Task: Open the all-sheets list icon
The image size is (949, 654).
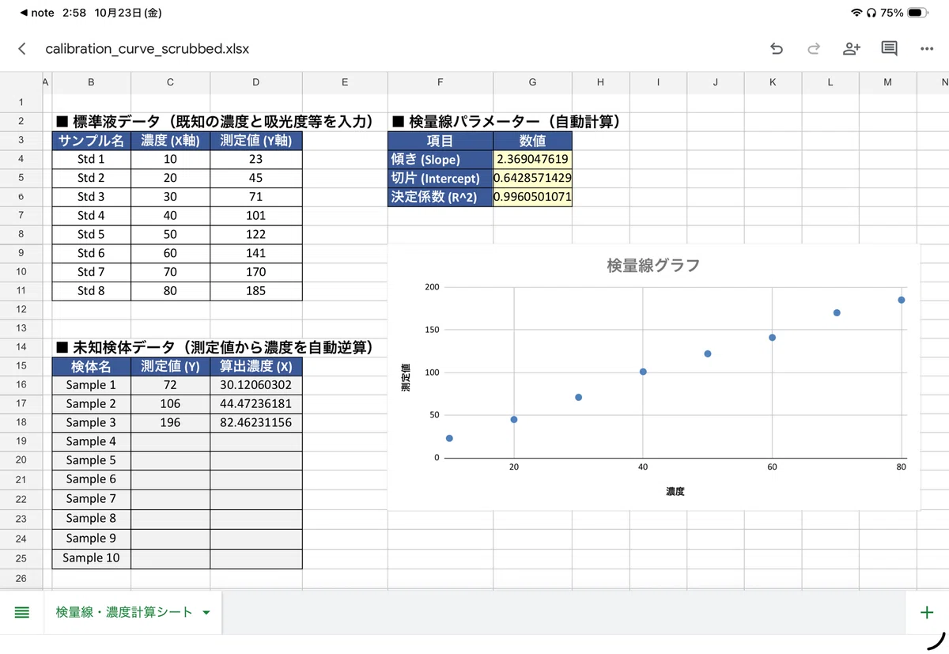Action: click(22, 612)
